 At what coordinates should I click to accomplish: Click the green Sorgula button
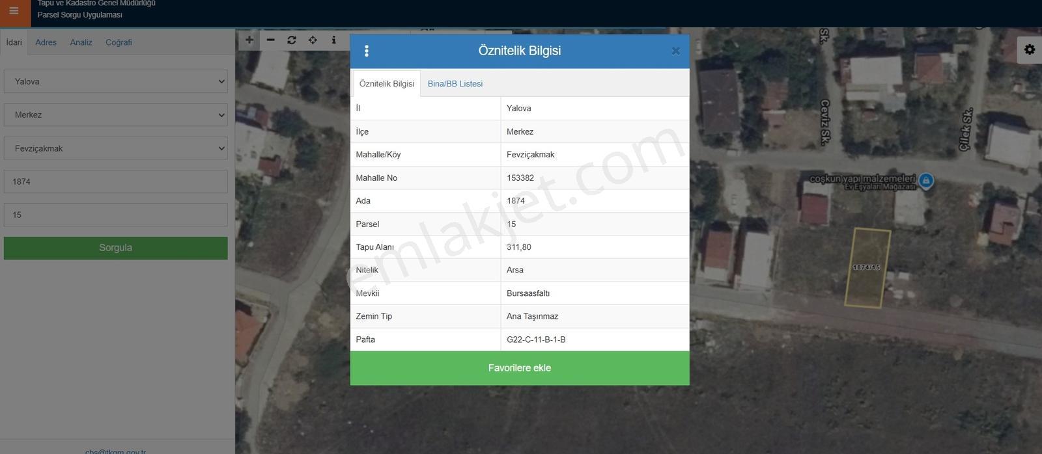[x=116, y=248]
